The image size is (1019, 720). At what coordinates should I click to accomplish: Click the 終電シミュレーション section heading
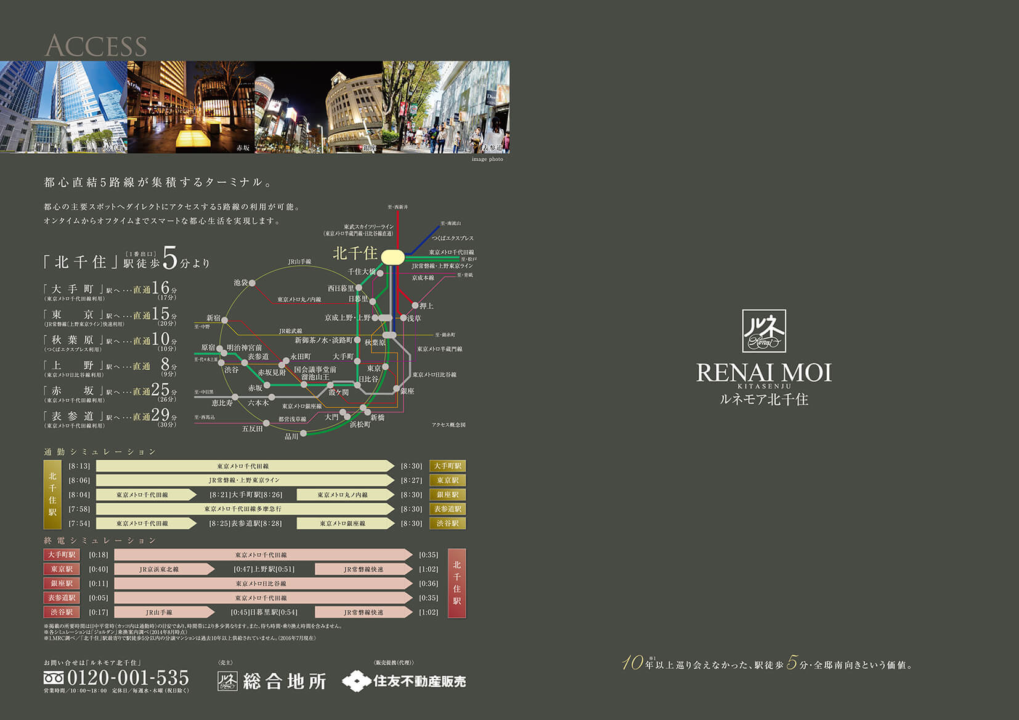100,540
